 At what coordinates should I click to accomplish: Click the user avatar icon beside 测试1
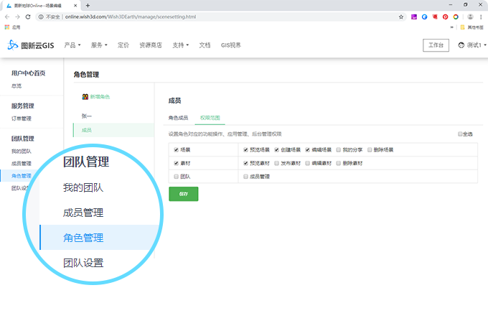point(461,45)
